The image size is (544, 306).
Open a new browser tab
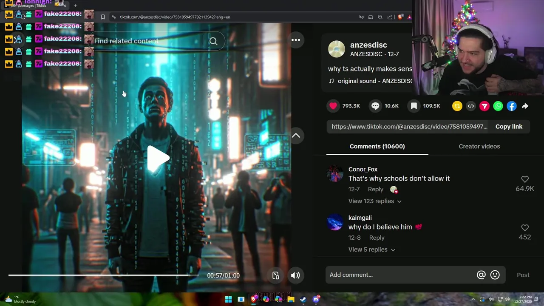75,6
